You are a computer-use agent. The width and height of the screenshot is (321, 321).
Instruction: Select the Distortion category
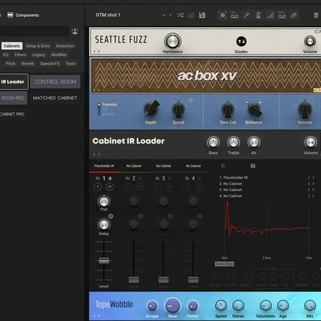tap(65, 46)
